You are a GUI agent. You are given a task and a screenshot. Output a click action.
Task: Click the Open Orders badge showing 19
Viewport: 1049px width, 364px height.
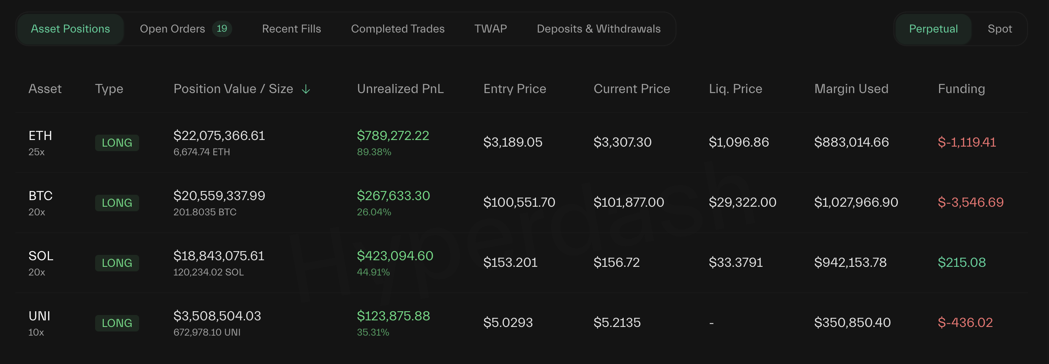(x=222, y=29)
